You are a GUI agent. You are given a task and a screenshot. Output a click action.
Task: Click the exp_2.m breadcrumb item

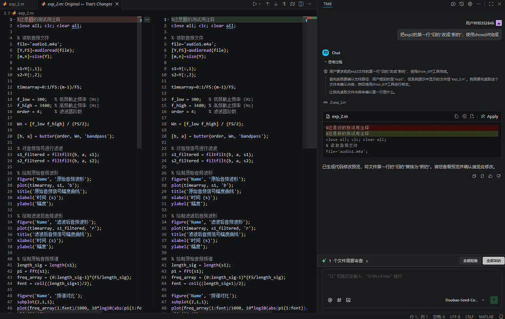pos(26,13)
